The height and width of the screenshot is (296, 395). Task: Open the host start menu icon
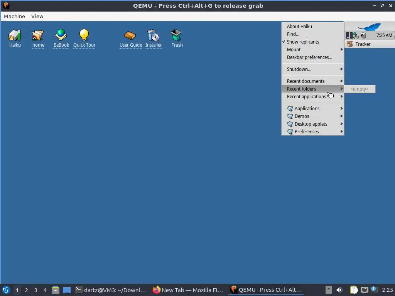[x=6, y=290]
